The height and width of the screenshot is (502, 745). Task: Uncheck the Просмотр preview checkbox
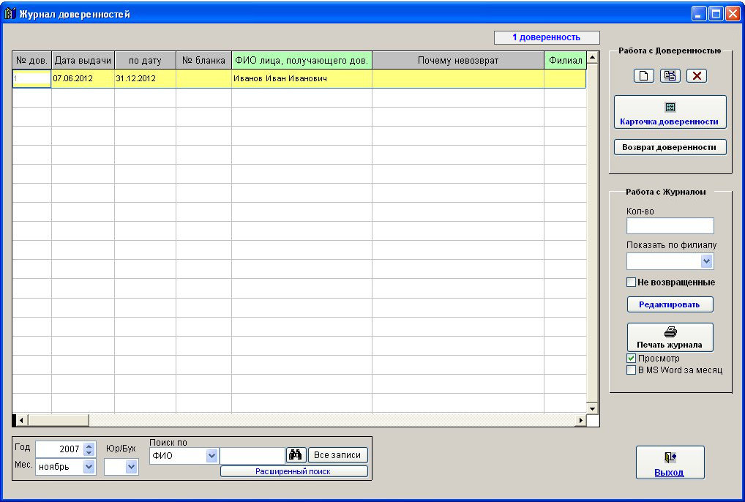point(631,359)
